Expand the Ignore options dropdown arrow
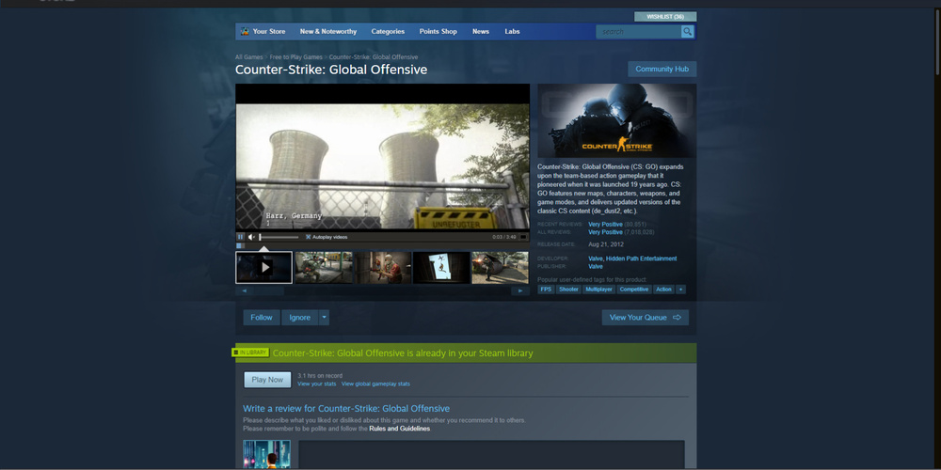Viewport: 941px width, 470px height. pyautogui.click(x=324, y=318)
